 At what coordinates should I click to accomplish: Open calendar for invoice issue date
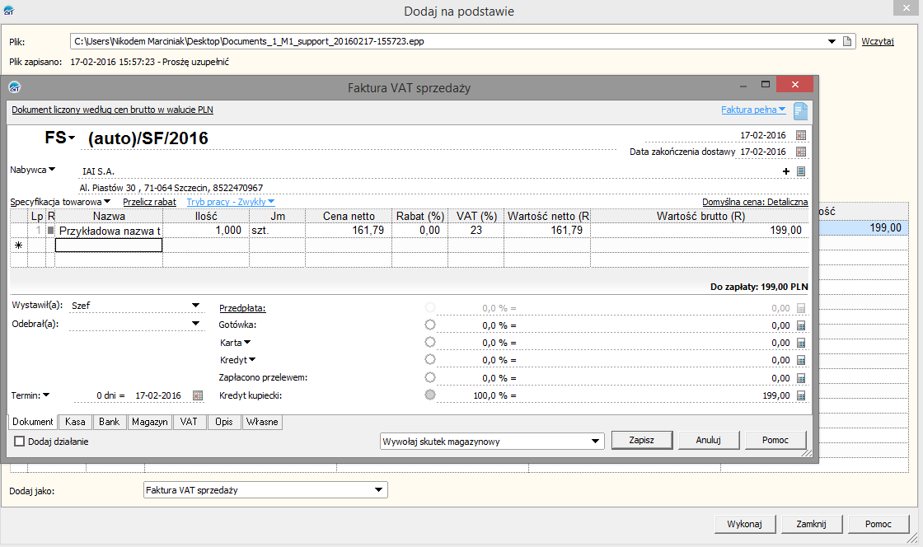pos(801,135)
